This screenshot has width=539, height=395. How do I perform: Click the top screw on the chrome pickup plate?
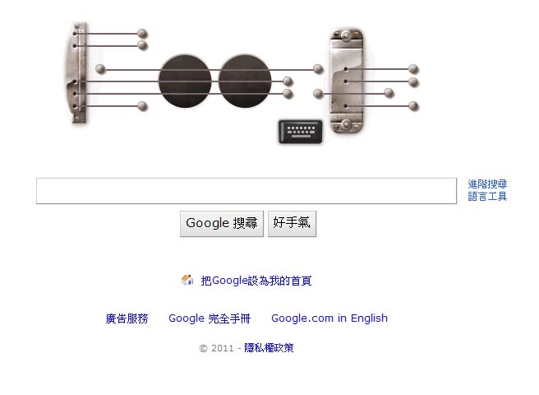pos(346,35)
